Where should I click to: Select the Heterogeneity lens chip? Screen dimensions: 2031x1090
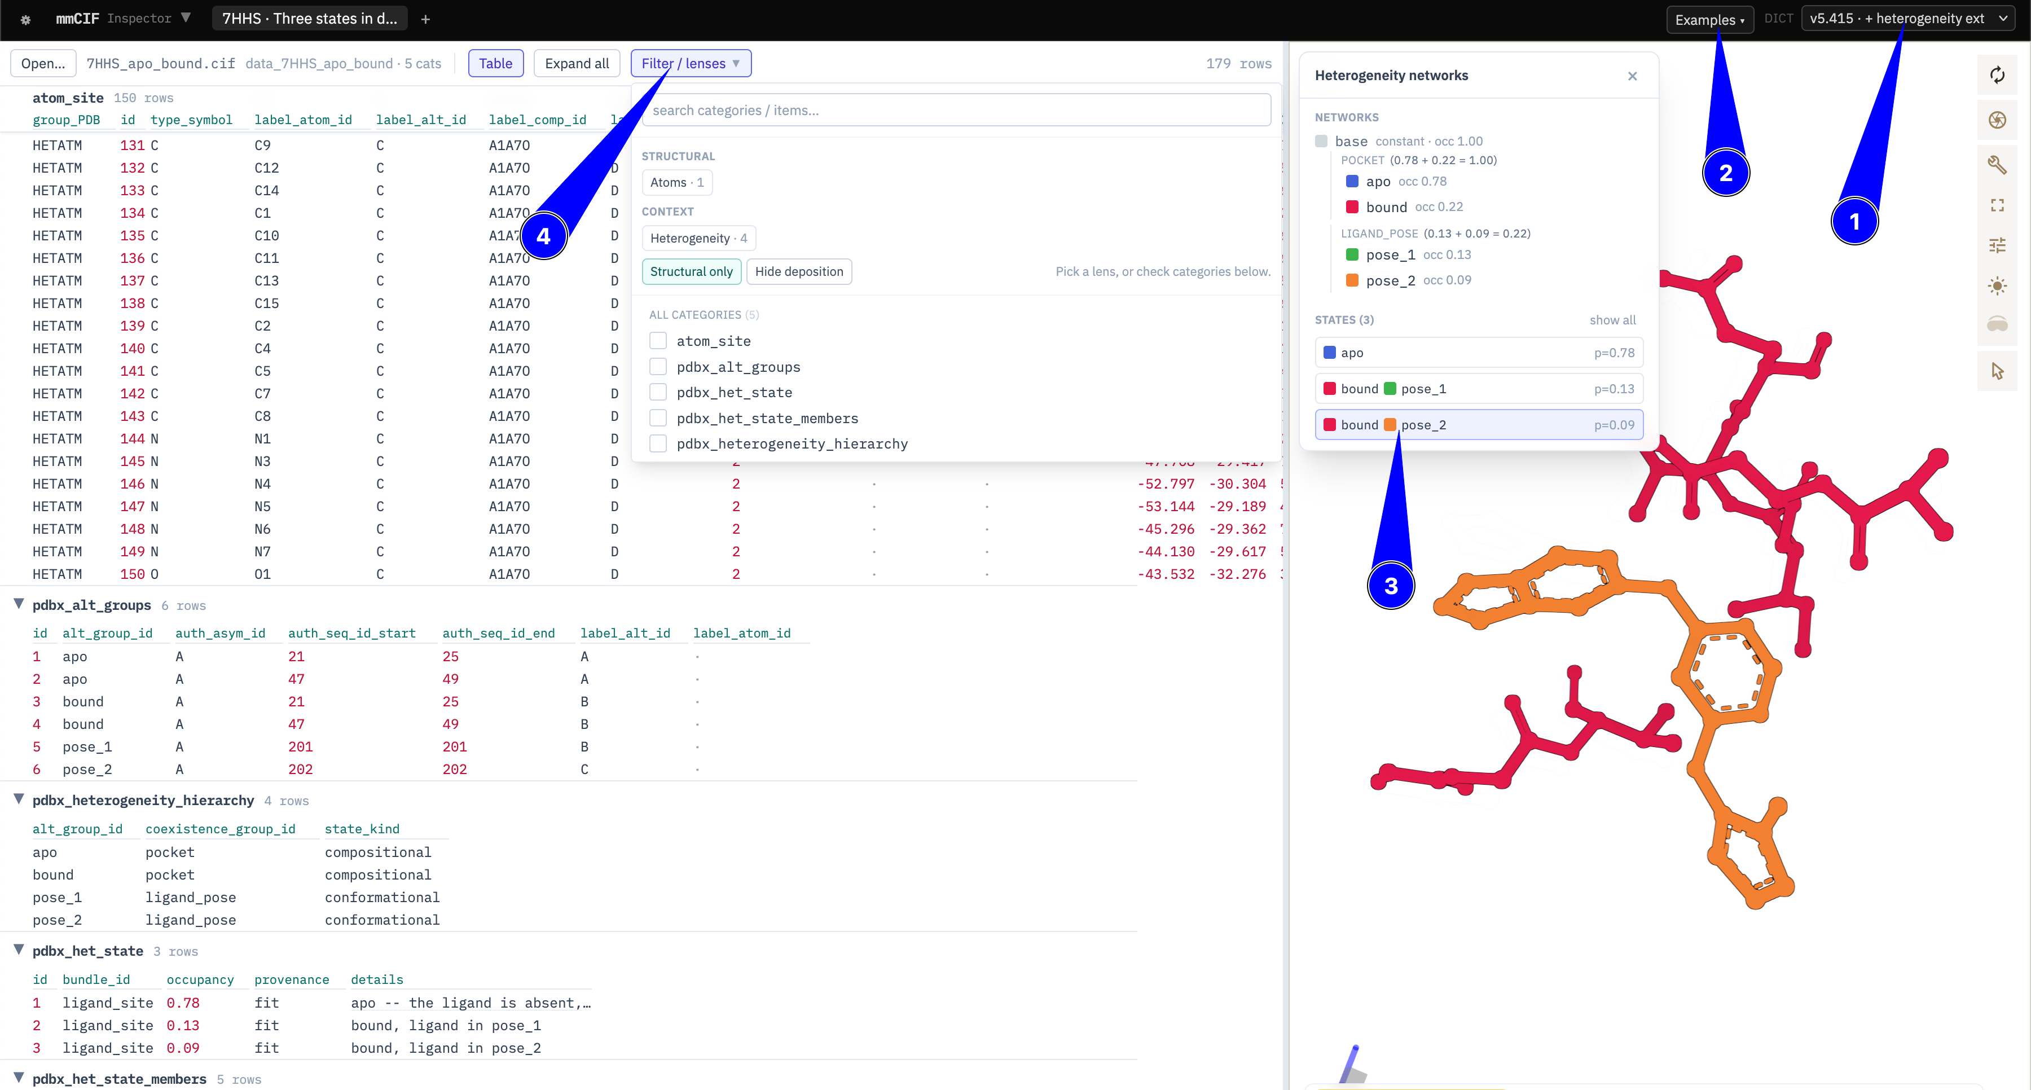coord(698,238)
